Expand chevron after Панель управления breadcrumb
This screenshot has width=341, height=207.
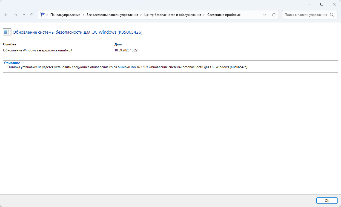(x=83, y=15)
